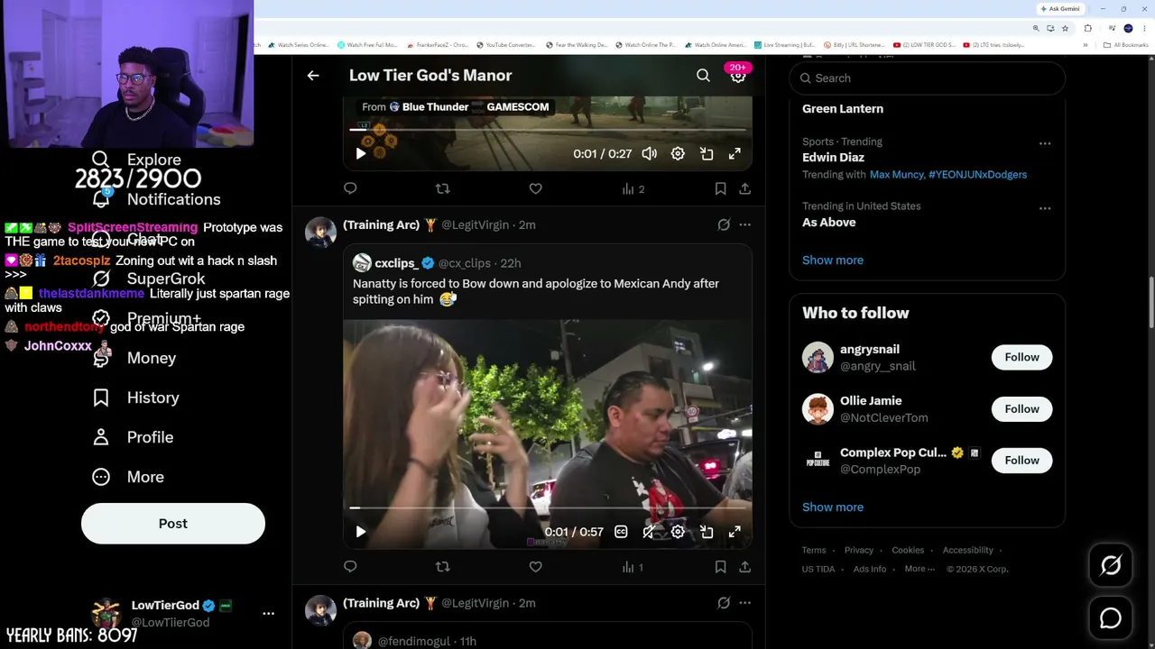1155x649 pixels.
Task: Open the sidebar More menu
Action: click(128, 477)
